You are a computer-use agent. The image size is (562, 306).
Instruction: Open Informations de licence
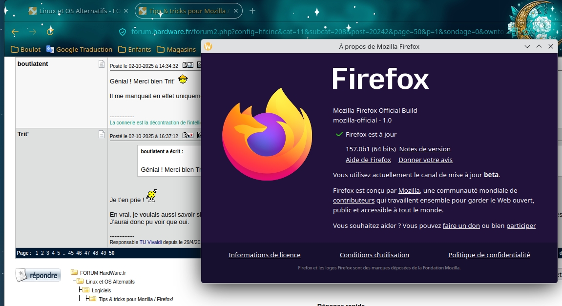click(x=265, y=255)
